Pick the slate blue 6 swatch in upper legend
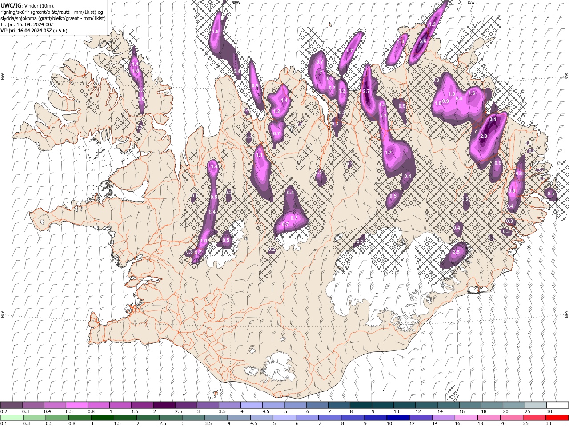The width and height of the screenshot is (569, 427). 317,405
